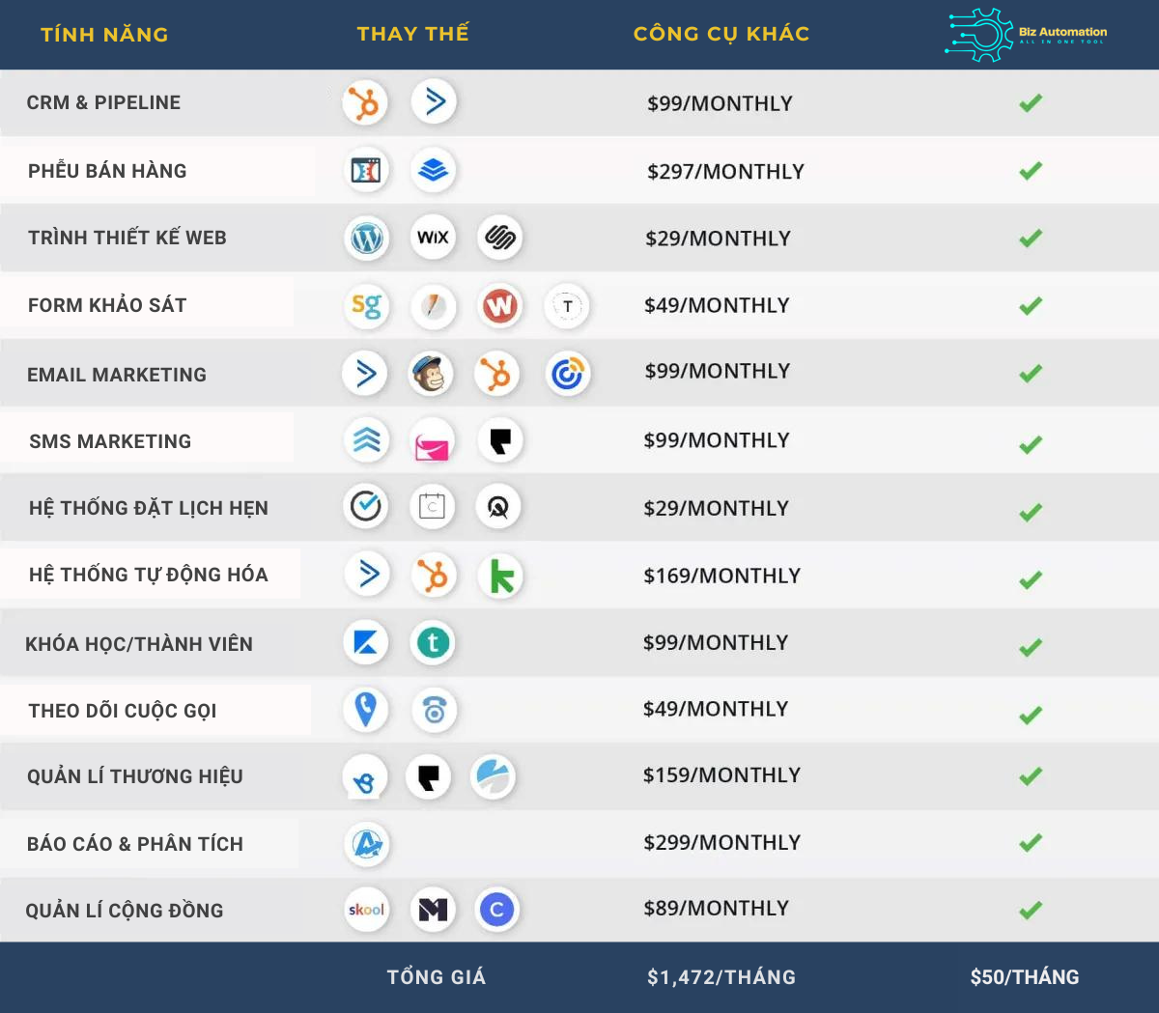Screen dimensions: 1159x1013
Task: Click the Biz Automation logo
Action: click(1026, 35)
